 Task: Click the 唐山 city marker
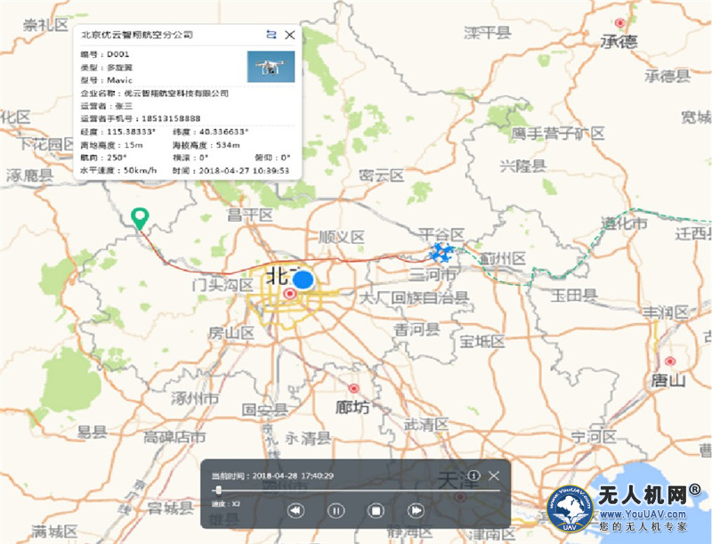point(670,361)
